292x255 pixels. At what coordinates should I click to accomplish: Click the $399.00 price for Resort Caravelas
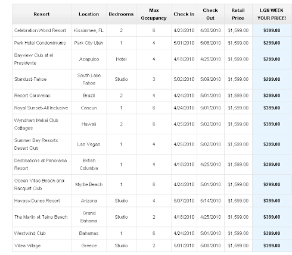[x=272, y=96]
